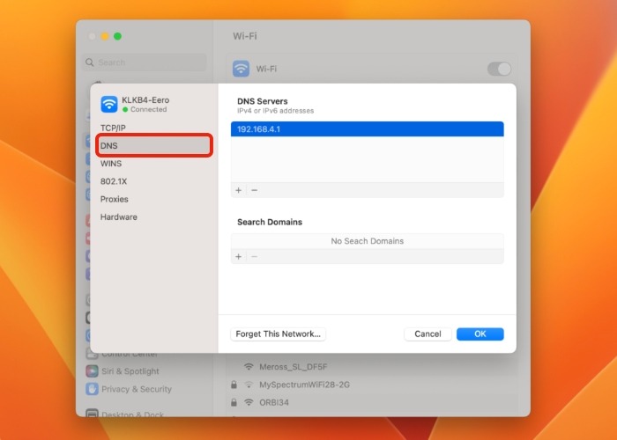This screenshot has width=617, height=440.
Task: Click the search magnifier icon
Action: [x=90, y=62]
